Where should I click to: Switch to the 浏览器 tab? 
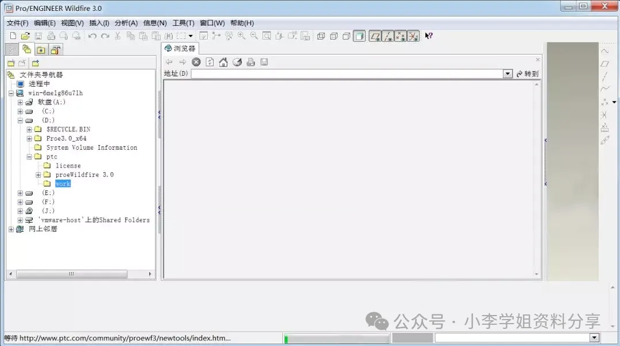[x=180, y=48]
